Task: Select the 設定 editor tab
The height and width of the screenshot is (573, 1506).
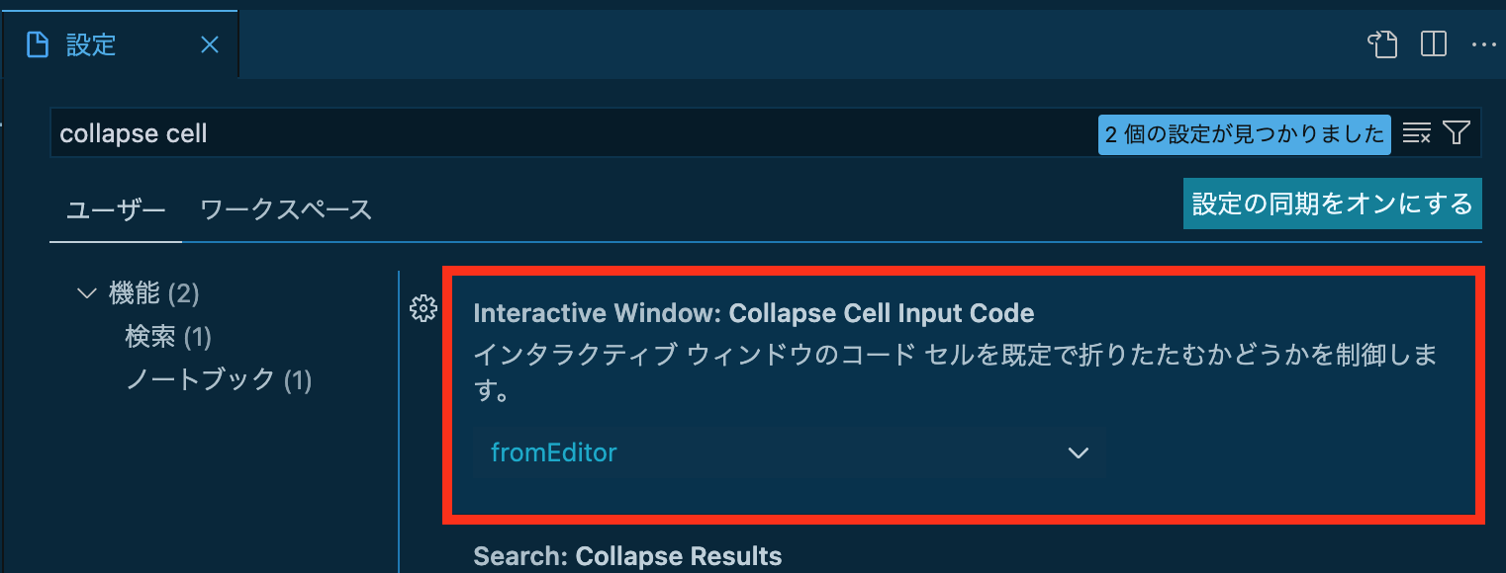Action: (120, 44)
